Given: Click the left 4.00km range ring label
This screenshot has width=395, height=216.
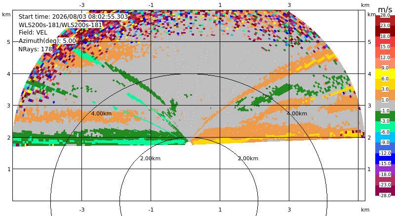Looking at the screenshot, I should tap(101, 113).
